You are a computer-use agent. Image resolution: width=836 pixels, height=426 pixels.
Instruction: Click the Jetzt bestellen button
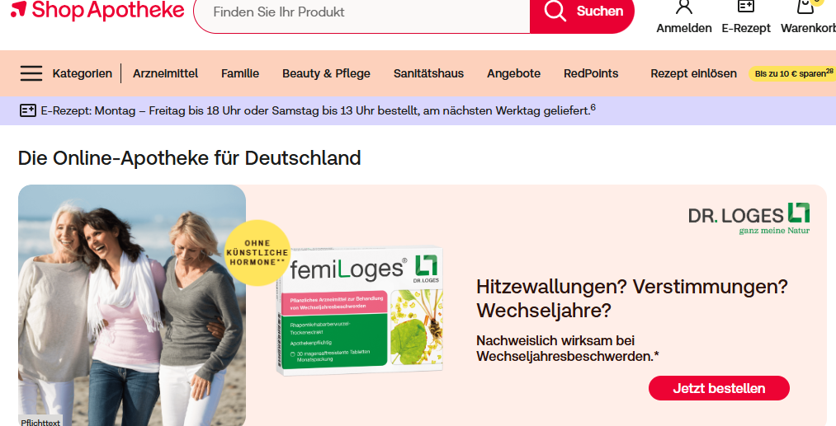[x=719, y=388]
